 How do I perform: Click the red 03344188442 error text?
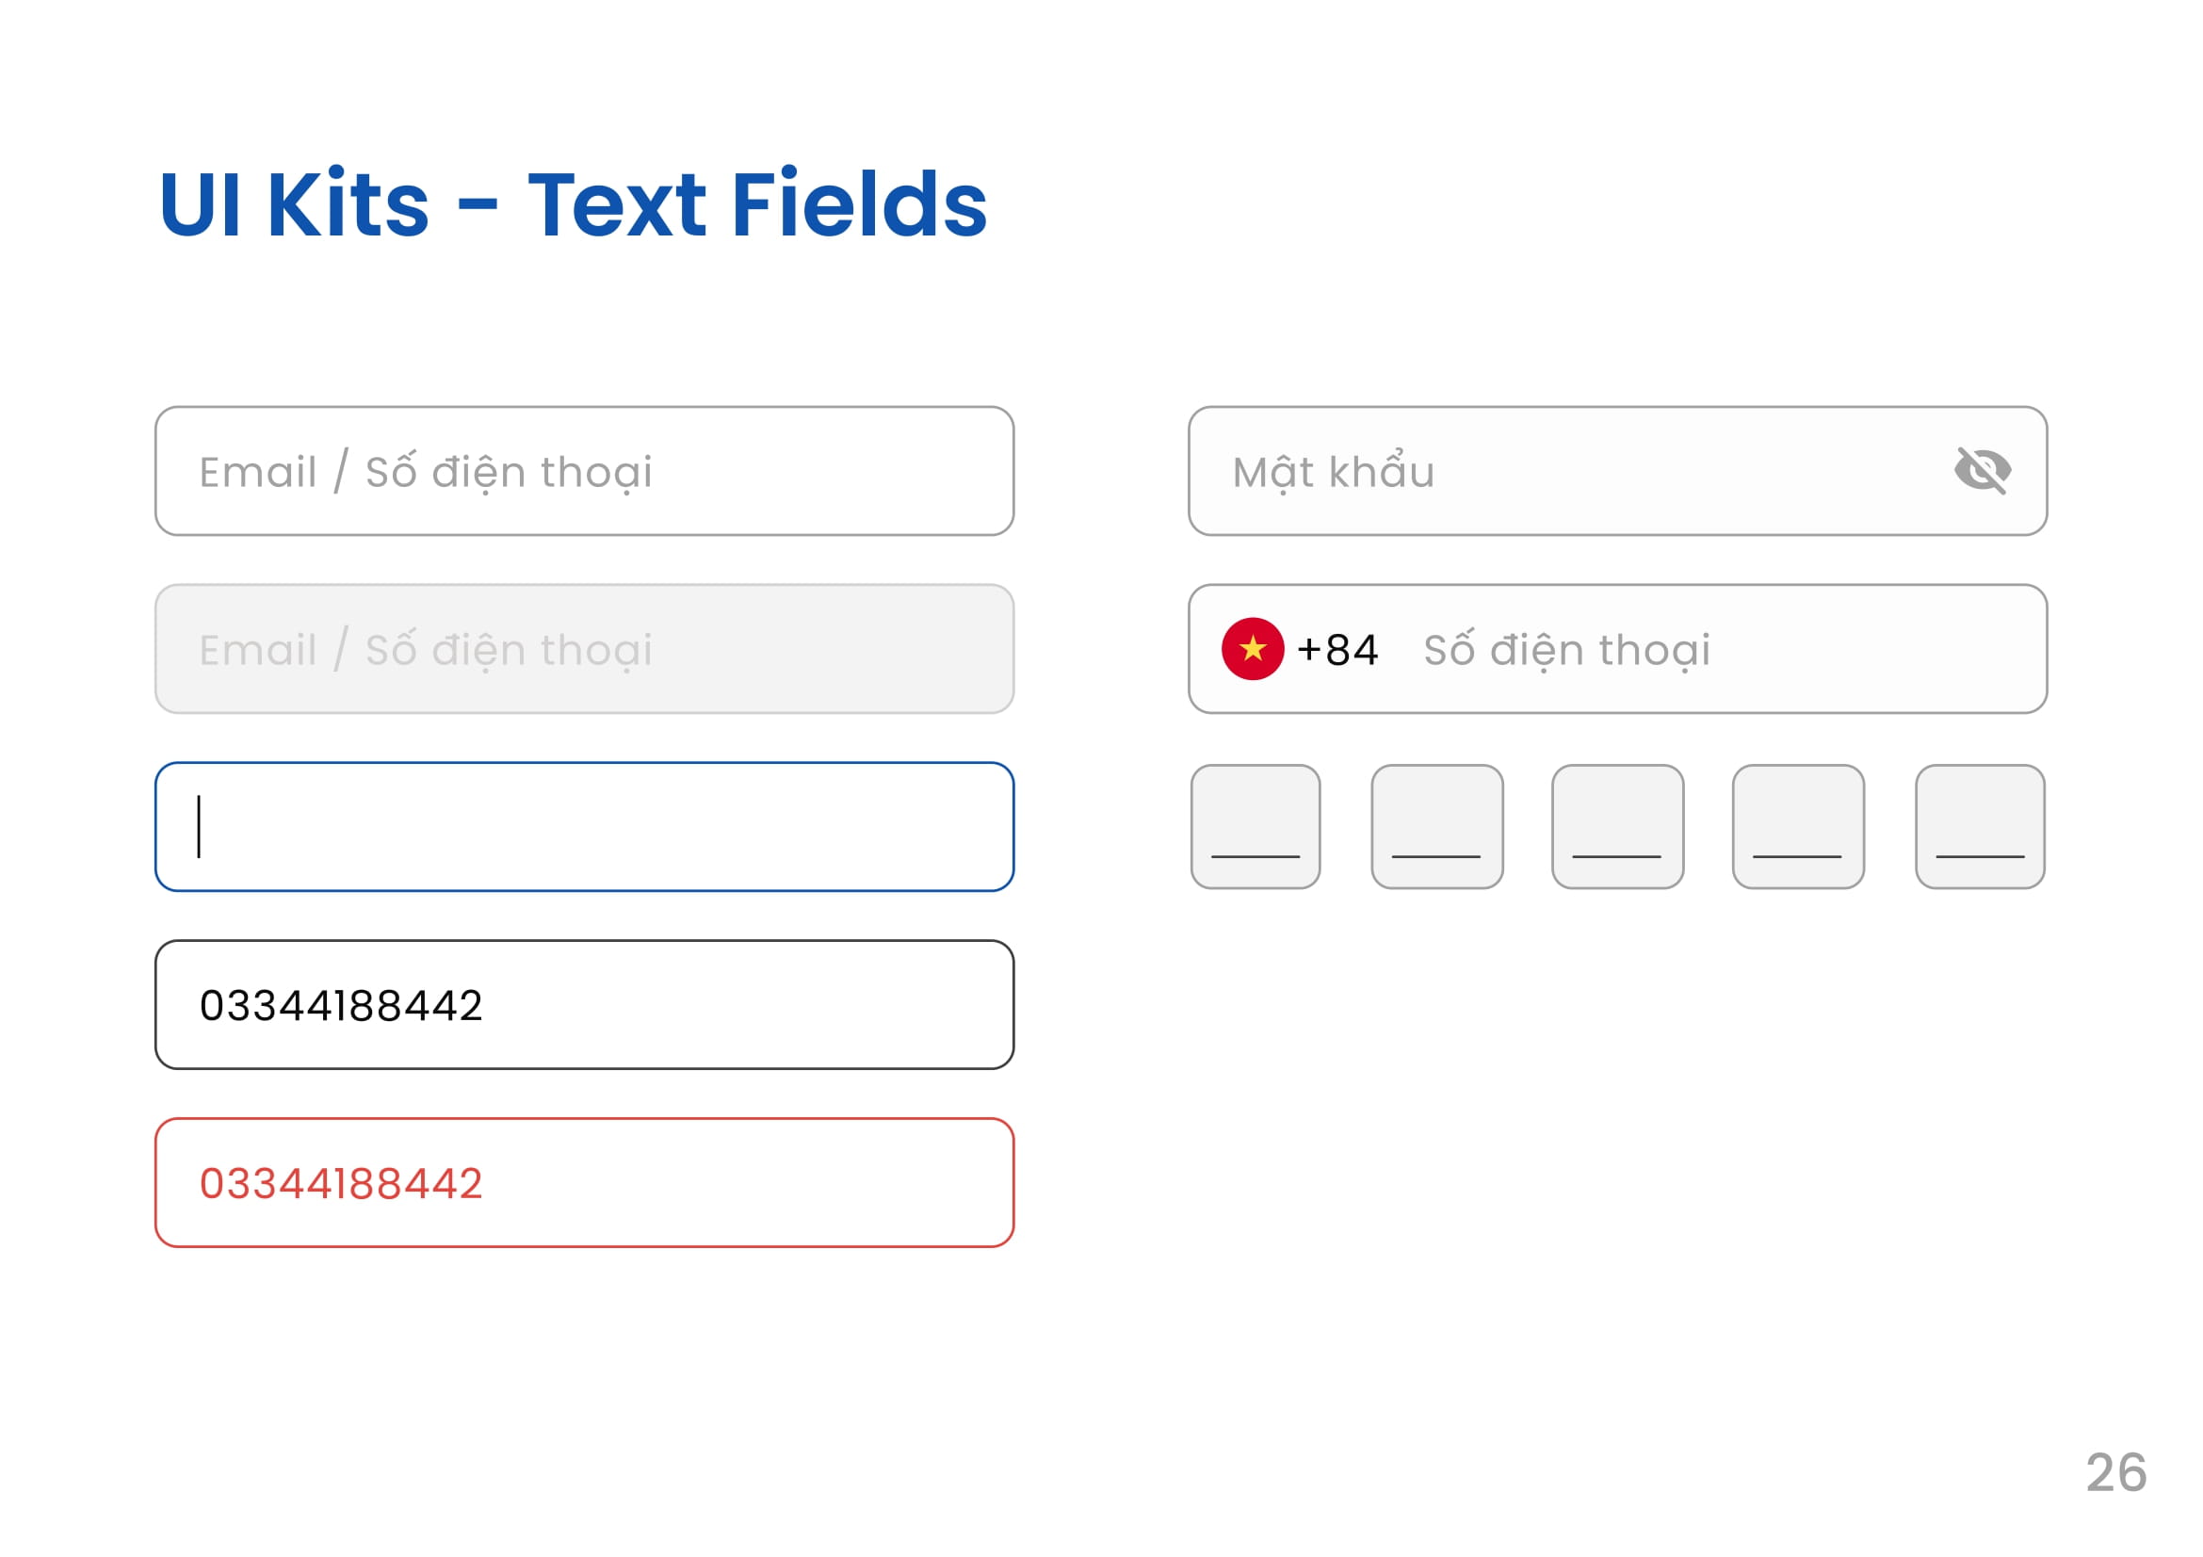[x=341, y=1184]
